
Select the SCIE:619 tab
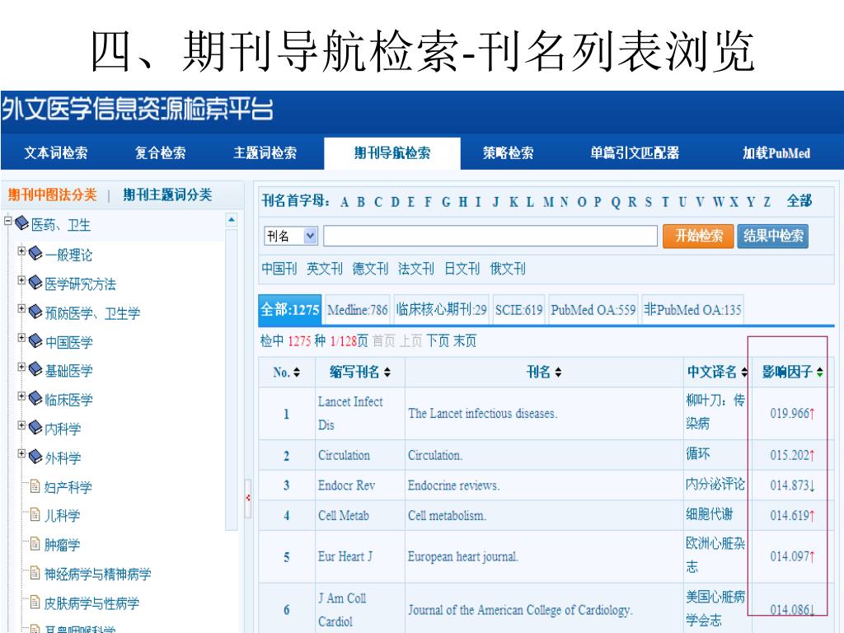click(519, 310)
